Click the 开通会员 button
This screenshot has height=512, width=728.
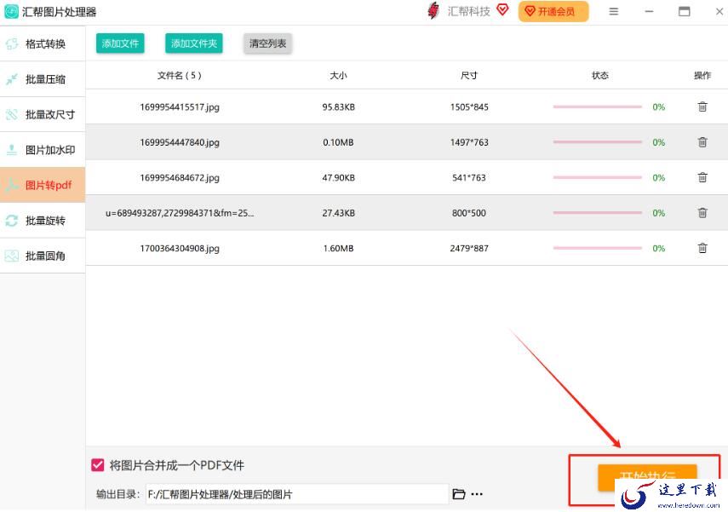[x=553, y=12]
